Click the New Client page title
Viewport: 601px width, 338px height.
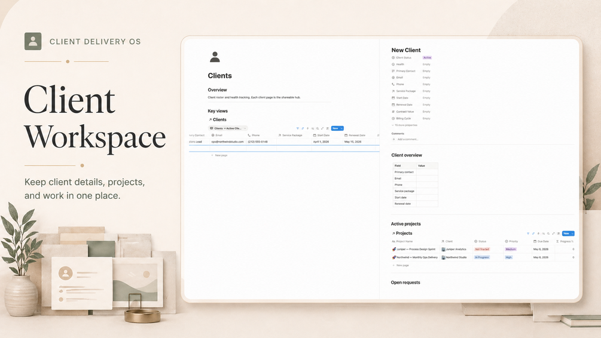coord(406,50)
